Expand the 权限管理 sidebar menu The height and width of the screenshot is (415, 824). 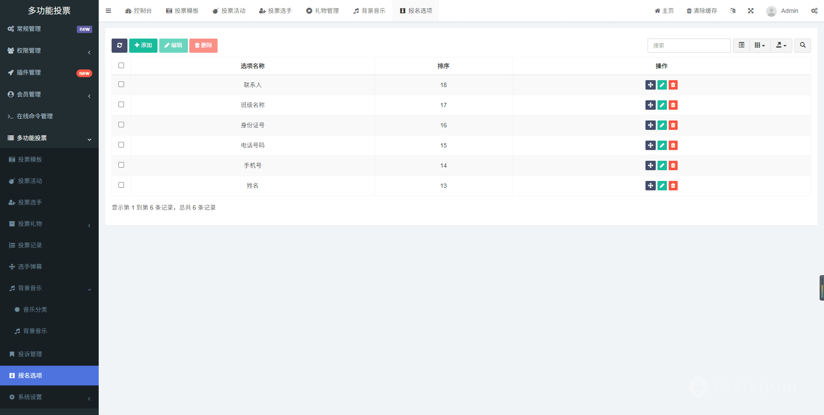click(x=49, y=51)
